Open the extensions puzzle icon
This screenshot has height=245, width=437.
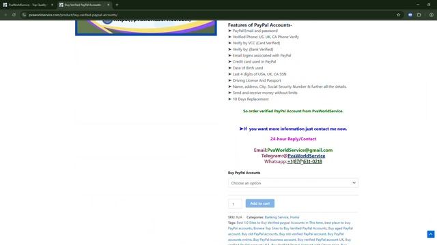click(419, 15)
